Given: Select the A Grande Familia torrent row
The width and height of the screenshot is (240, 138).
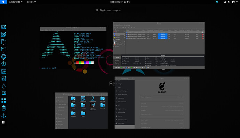Looking at the screenshot, I should pyautogui.click(x=165, y=38).
